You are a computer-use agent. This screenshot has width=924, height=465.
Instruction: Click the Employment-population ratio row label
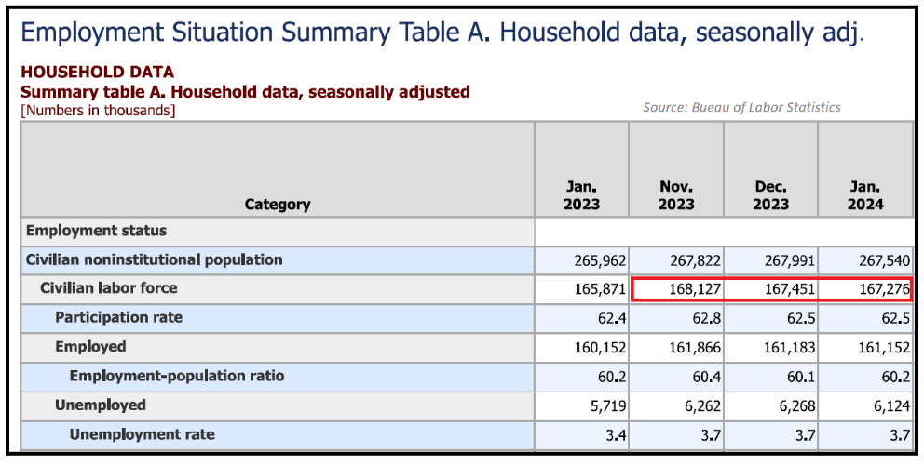tap(177, 376)
